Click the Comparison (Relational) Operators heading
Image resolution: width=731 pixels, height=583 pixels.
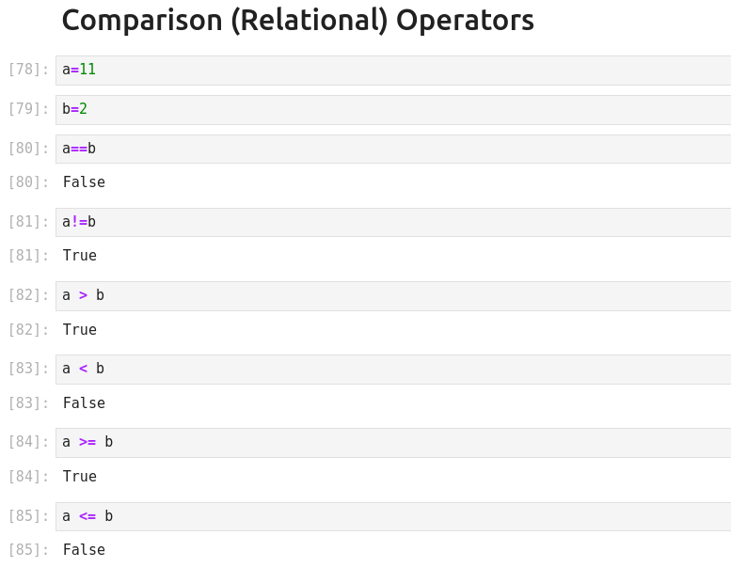coord(297,20)
